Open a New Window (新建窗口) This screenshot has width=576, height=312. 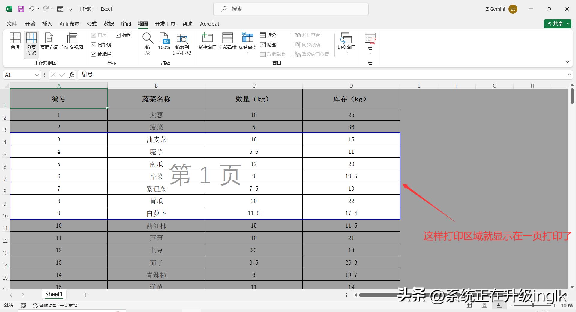pyautogui.click(x=207, y=41)
